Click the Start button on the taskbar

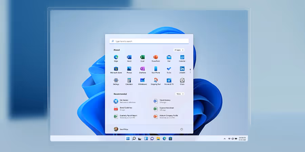128,138
